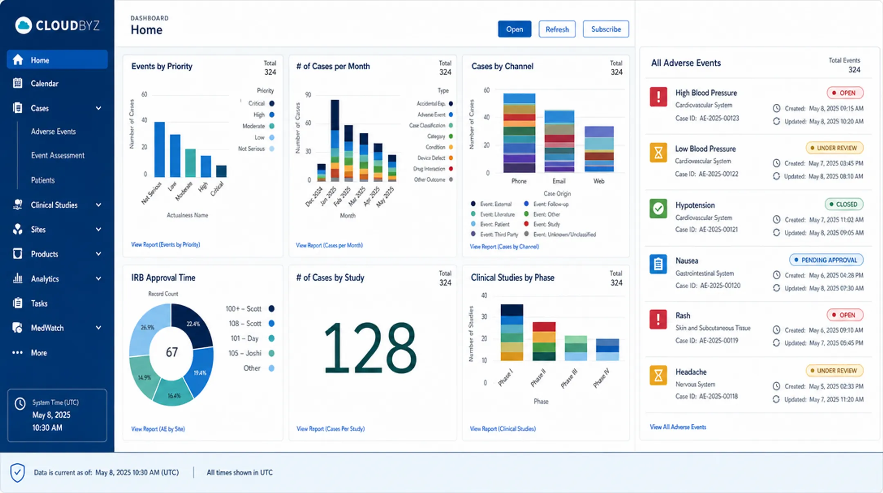
Task: Expand the Sites chevron
Action: (x=99, y=229)
